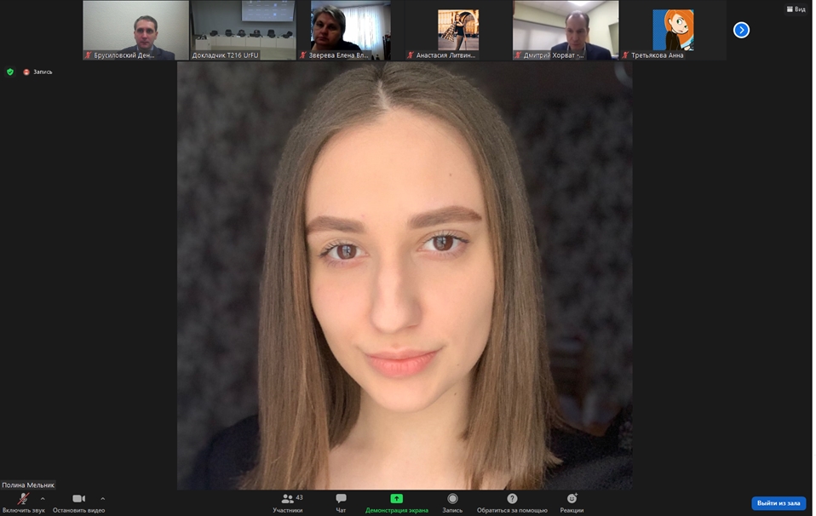Show next participants with blue arrow
816x516 pixels.
click(741, 30)
